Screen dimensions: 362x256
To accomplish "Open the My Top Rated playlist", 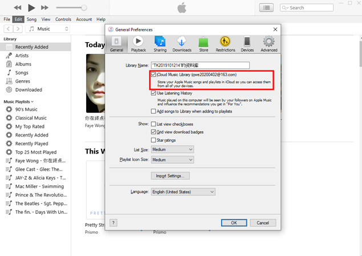I will click(35, 126).
